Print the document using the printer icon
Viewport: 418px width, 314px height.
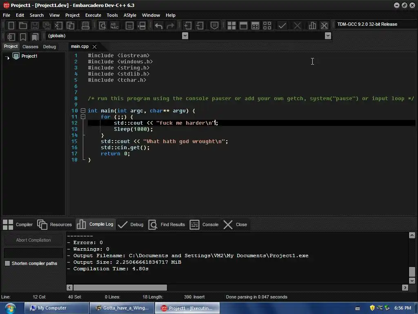tap(85, 26)
